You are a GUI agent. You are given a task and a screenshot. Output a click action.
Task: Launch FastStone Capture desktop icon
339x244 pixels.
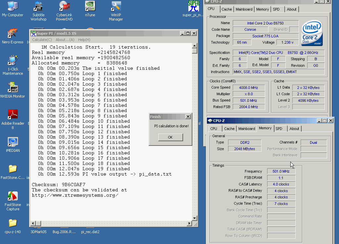(13, 196)
